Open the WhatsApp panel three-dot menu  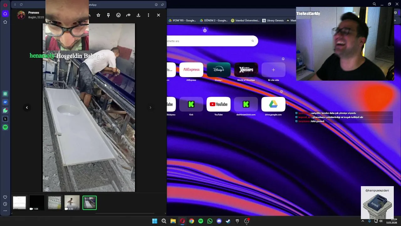point(15,5)
